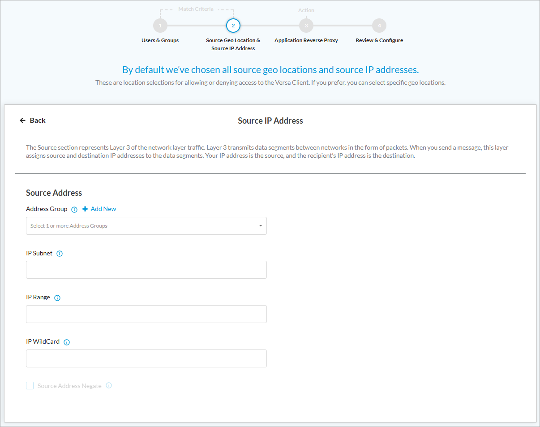
Task: Enable the Source Address Negate checkbox
Action: point(30,386)
